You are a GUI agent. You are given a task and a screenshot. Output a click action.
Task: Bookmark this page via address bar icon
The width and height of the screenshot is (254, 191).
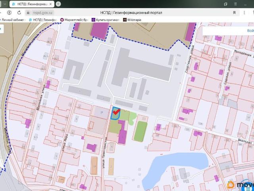point(234,13)
